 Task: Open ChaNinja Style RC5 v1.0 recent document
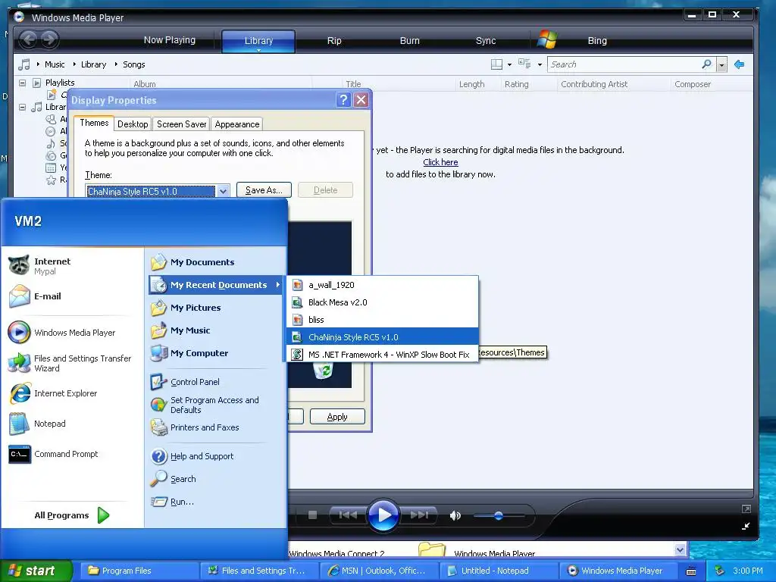(383, 337)
